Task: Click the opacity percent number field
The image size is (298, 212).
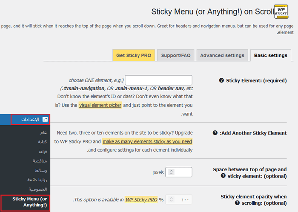Action: tap(179, 200)
